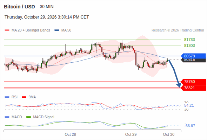
Task: Click the Bitcoin / USD chart title
Action: pos(19,7)
